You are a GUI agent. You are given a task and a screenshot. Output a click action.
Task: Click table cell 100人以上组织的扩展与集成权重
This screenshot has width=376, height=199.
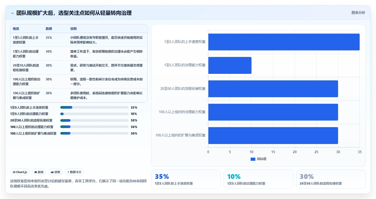pos(27,95)
